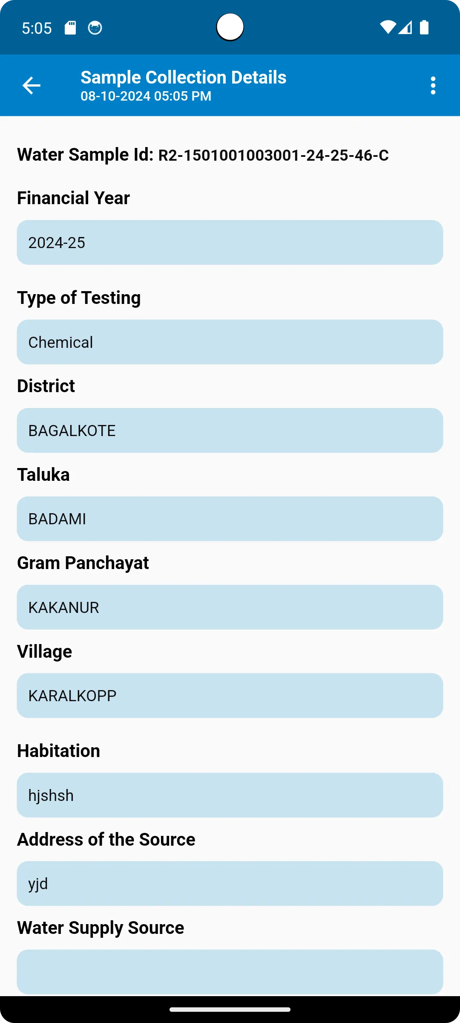Tap the back arrow icon
This screenshot has height=1023, width=460.
[32, 85]
